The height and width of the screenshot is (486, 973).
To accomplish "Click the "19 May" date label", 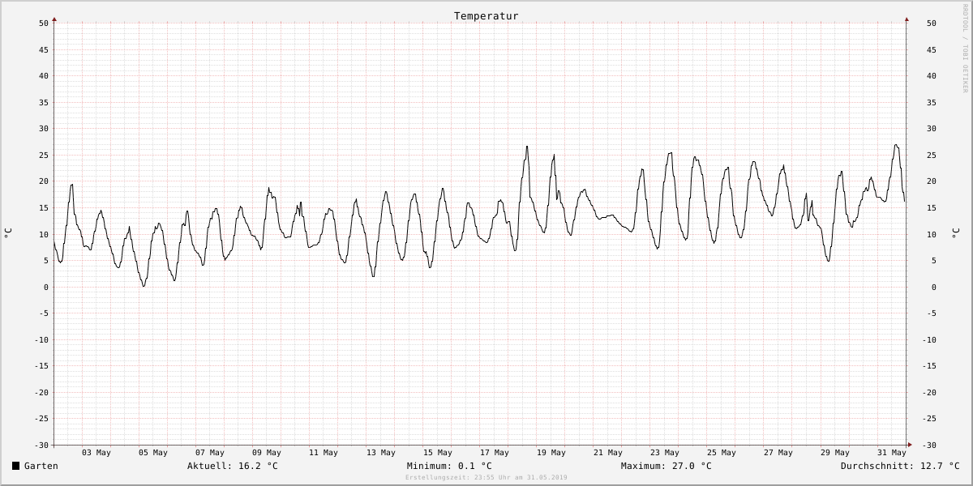I will [x=551, y=453].
